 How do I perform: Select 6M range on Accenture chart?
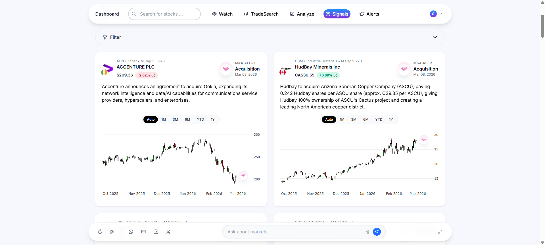coord(187,120)
